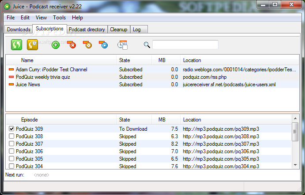
Task: Select the Juice News subscription row
Action: coord(28,85)
